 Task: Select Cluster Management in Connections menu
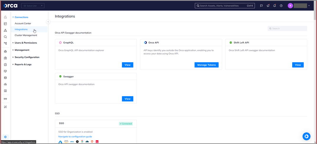pos(26,35)
